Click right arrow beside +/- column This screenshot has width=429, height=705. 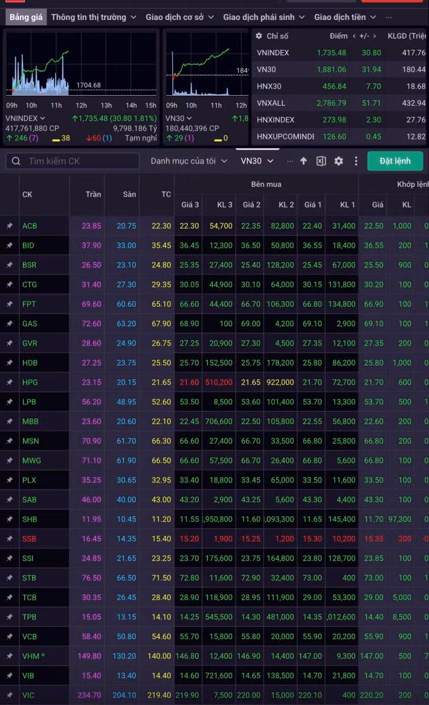point(374,36)
